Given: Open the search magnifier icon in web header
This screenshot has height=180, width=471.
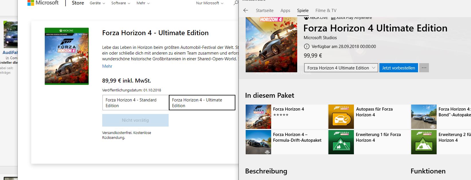Looking at the screenshot, I should 236,3.
